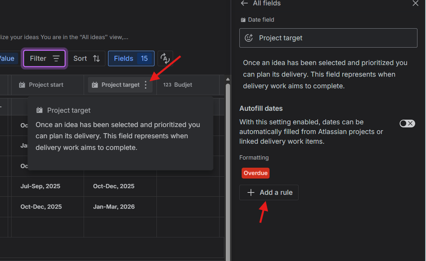The width and height of the screenshot is (426, 261).
Task: Change the Project target field emoji
Action: (x=249, y=38)
